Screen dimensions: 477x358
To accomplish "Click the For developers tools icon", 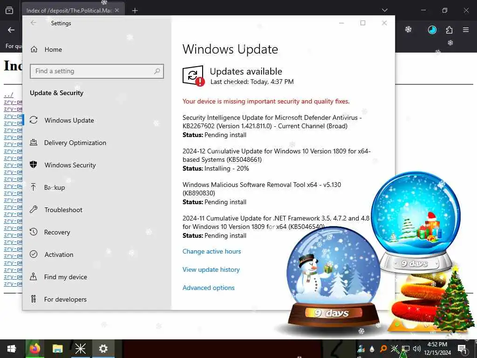I will pos(34,299).
